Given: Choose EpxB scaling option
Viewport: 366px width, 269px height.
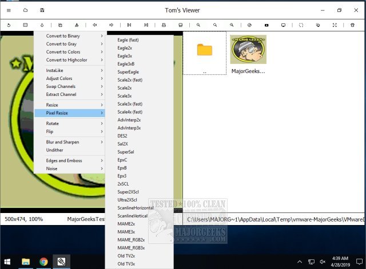Looking at the screenshot, I should click(x=140, y=168).
